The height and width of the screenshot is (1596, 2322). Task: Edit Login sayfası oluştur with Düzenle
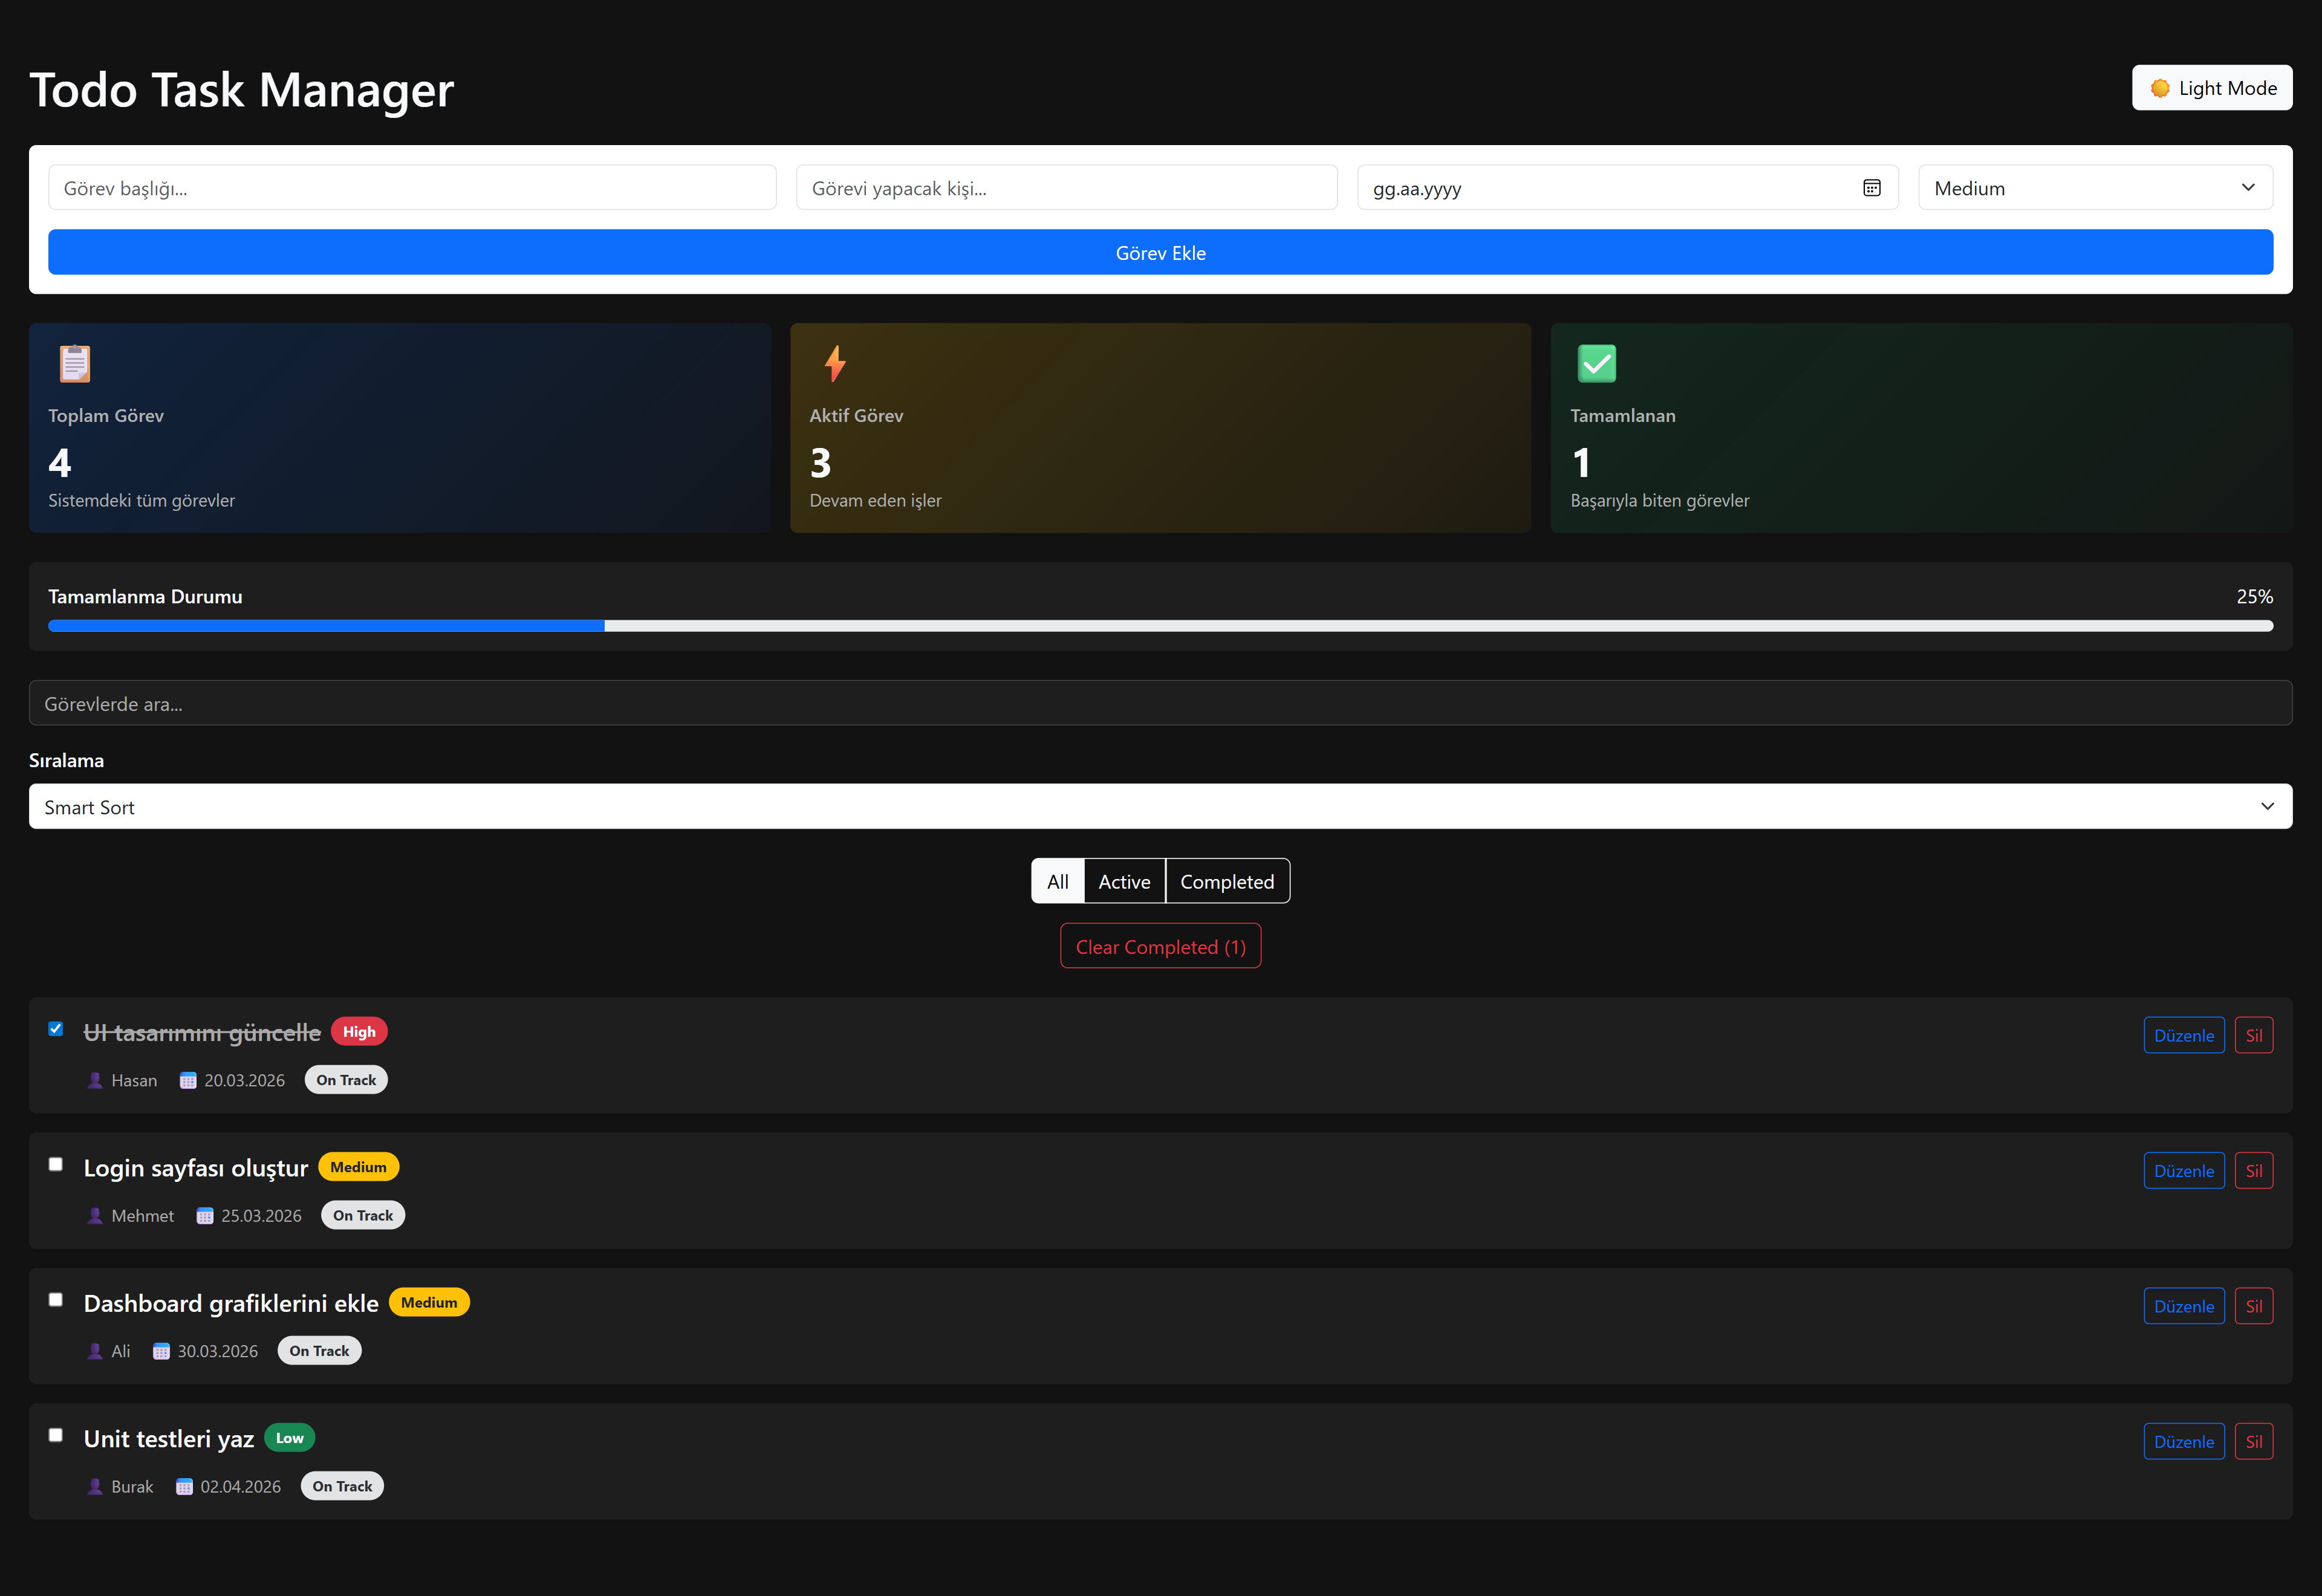coord(2184,1171)
